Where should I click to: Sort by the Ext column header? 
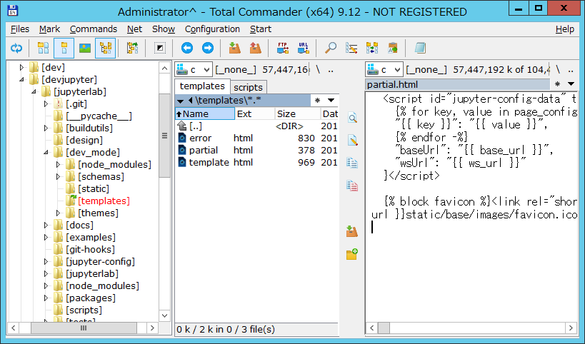pos(254,113)
